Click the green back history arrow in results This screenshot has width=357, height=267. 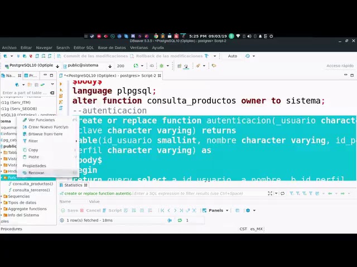tap(330, 194)
